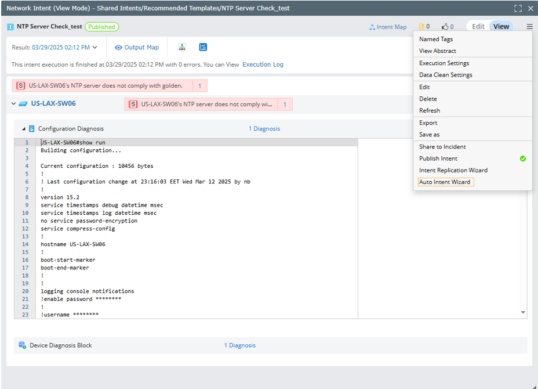Viewport: 538px width, 389px height.
Task: Click the Output Map button
Action: (x=137, y=48)
